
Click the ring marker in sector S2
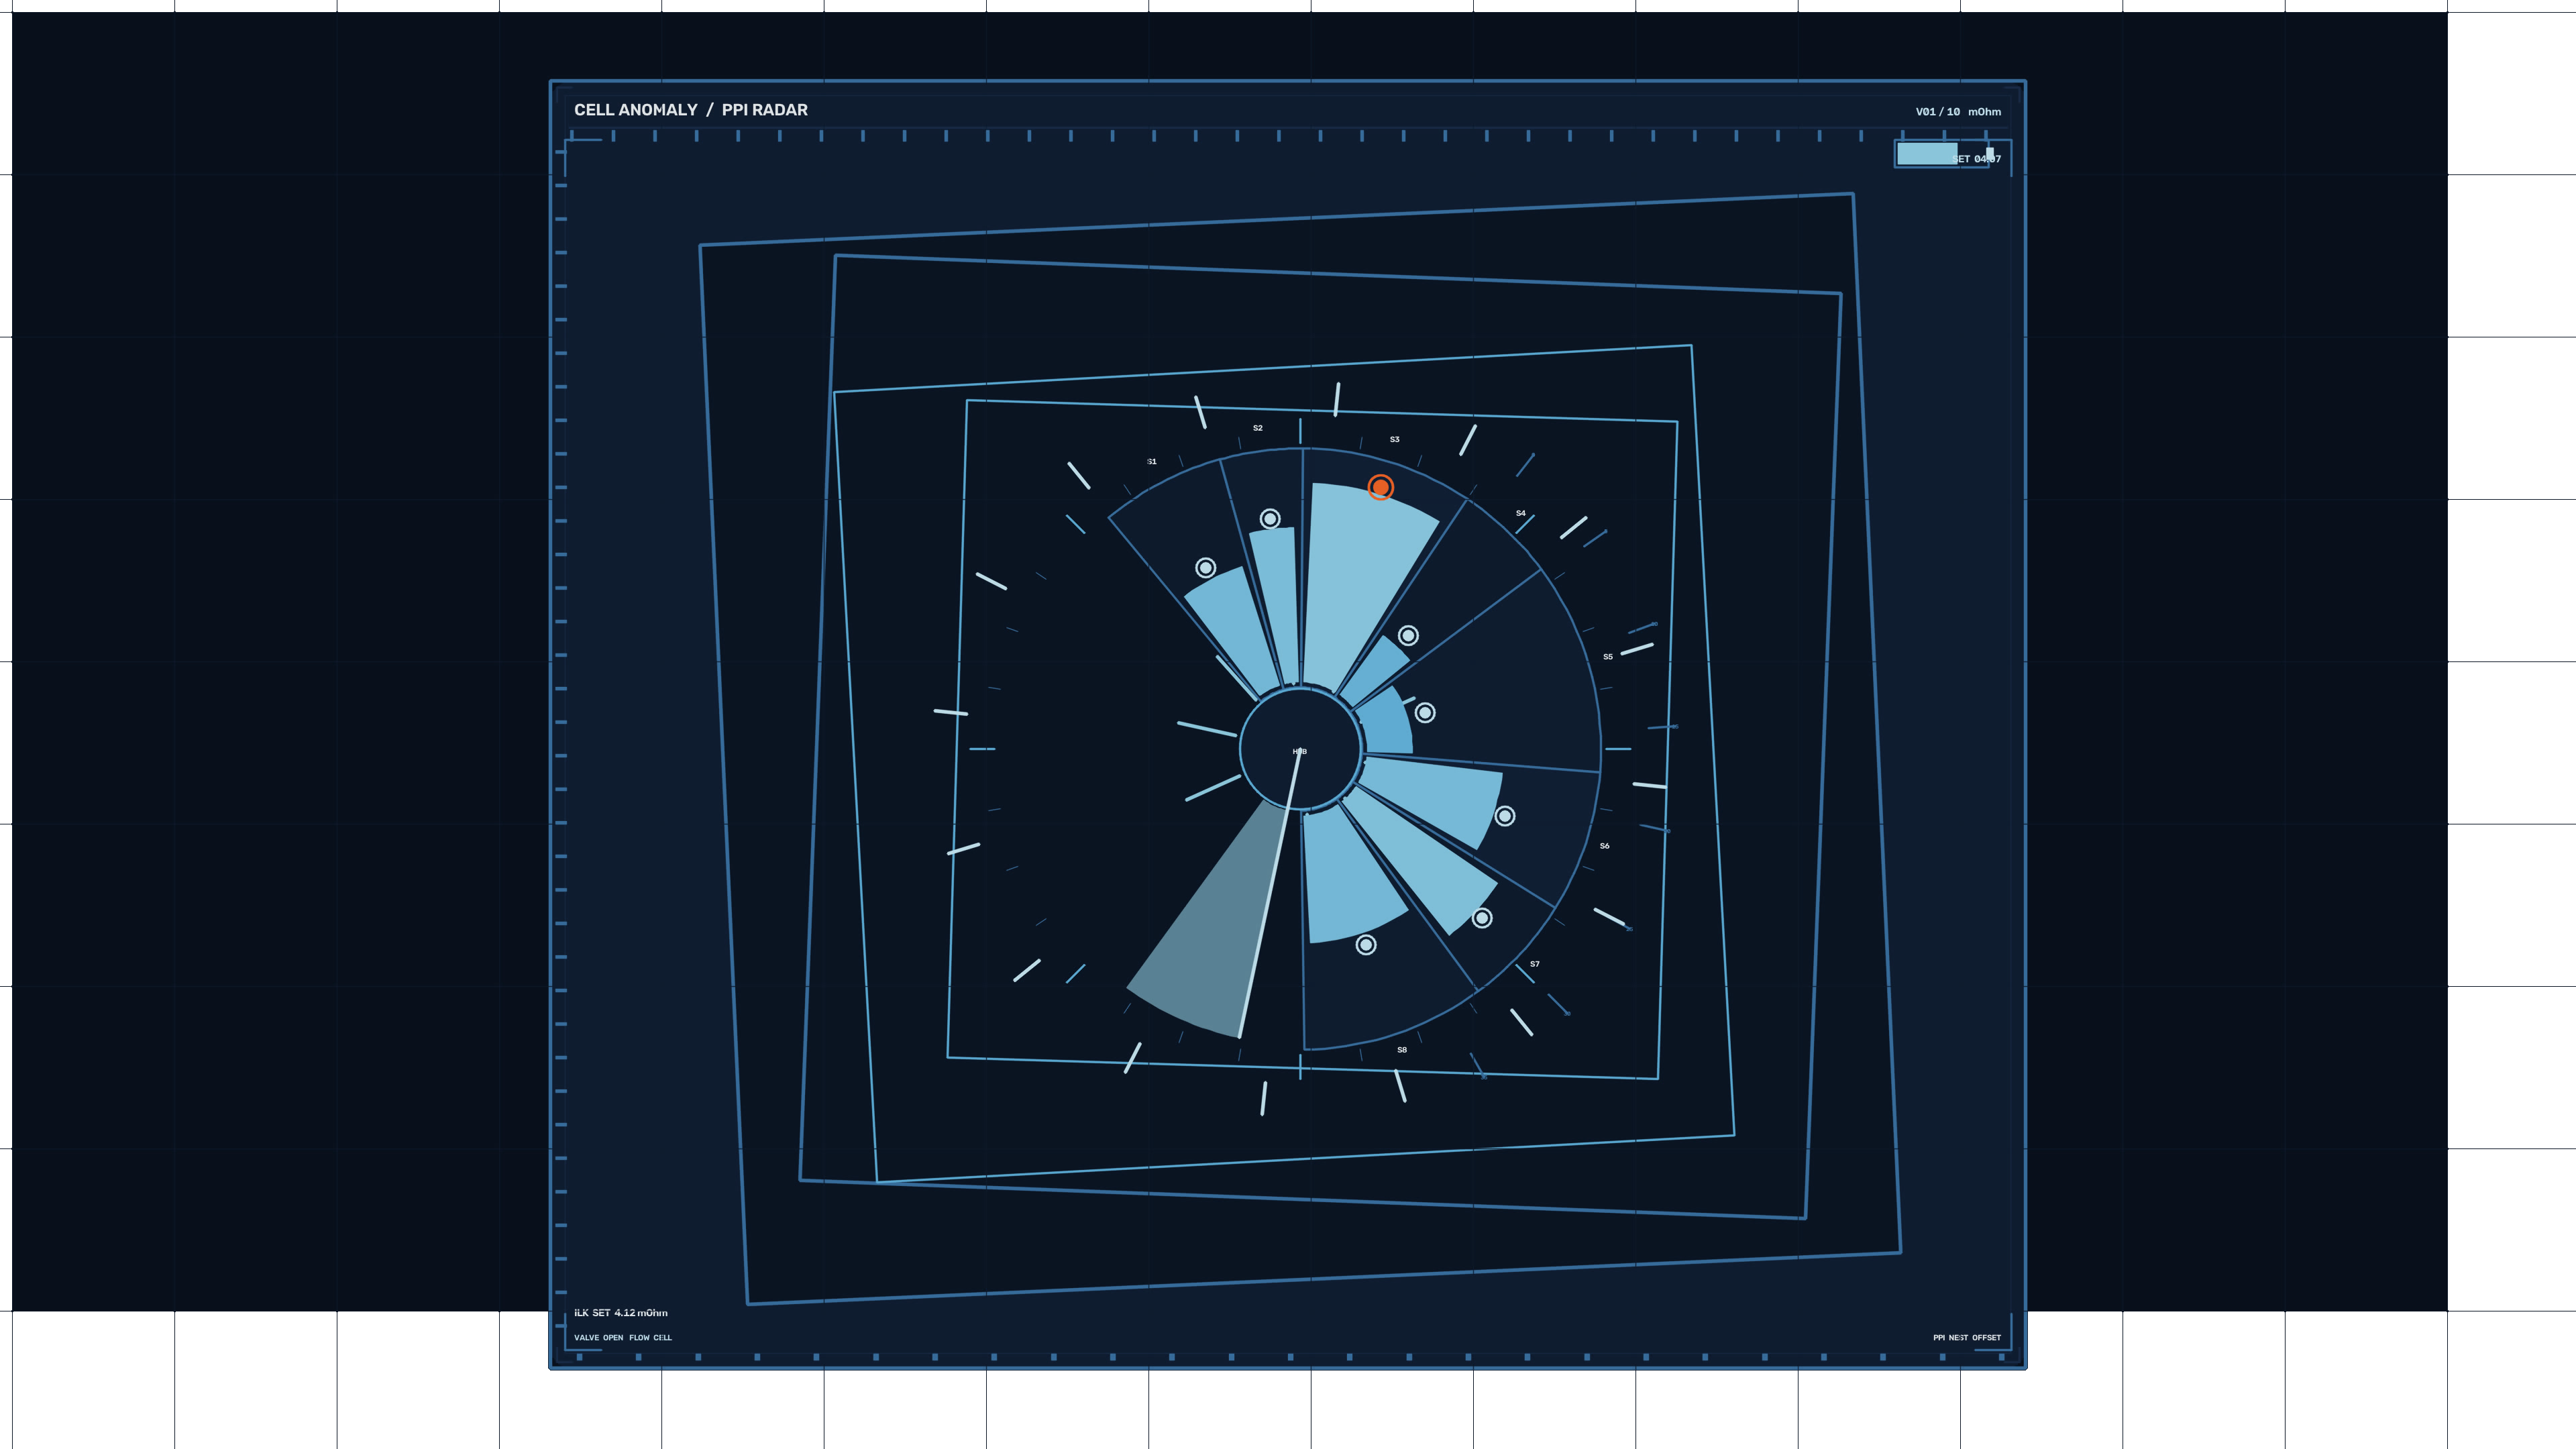click(x=1270, y=518)
